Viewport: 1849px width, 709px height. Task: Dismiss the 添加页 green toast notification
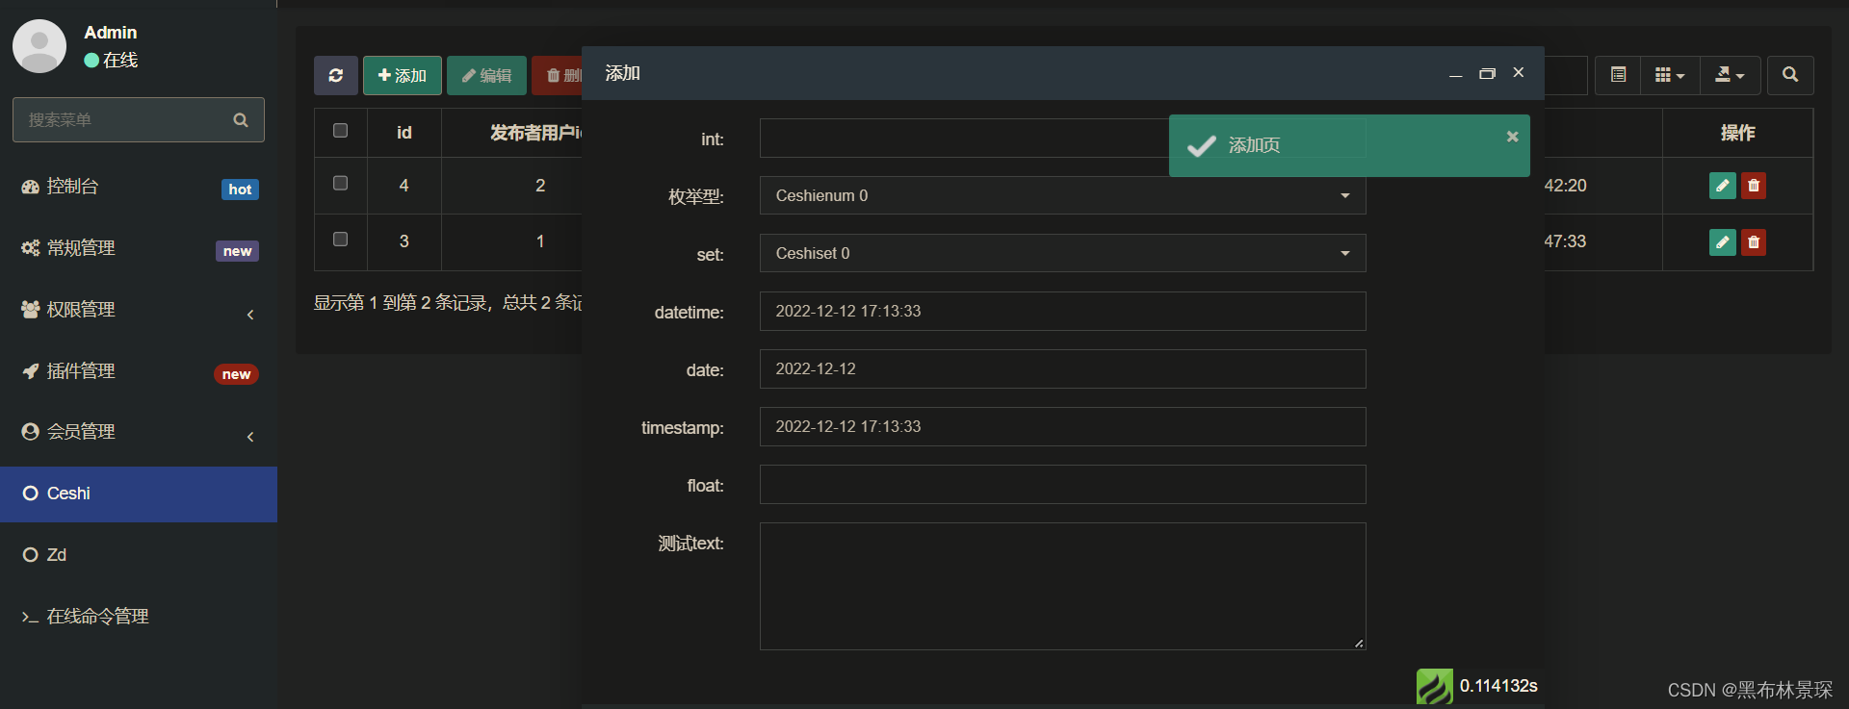click(1512, 137)
